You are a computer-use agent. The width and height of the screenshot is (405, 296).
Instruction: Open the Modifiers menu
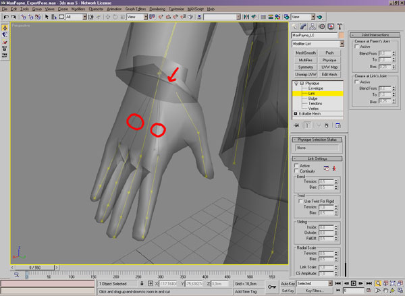78,9
